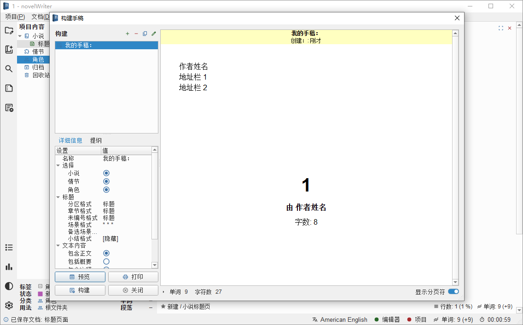
Task: Collapse the 小说 tree node
Action: pyautogui.click(x=19, y=35)
